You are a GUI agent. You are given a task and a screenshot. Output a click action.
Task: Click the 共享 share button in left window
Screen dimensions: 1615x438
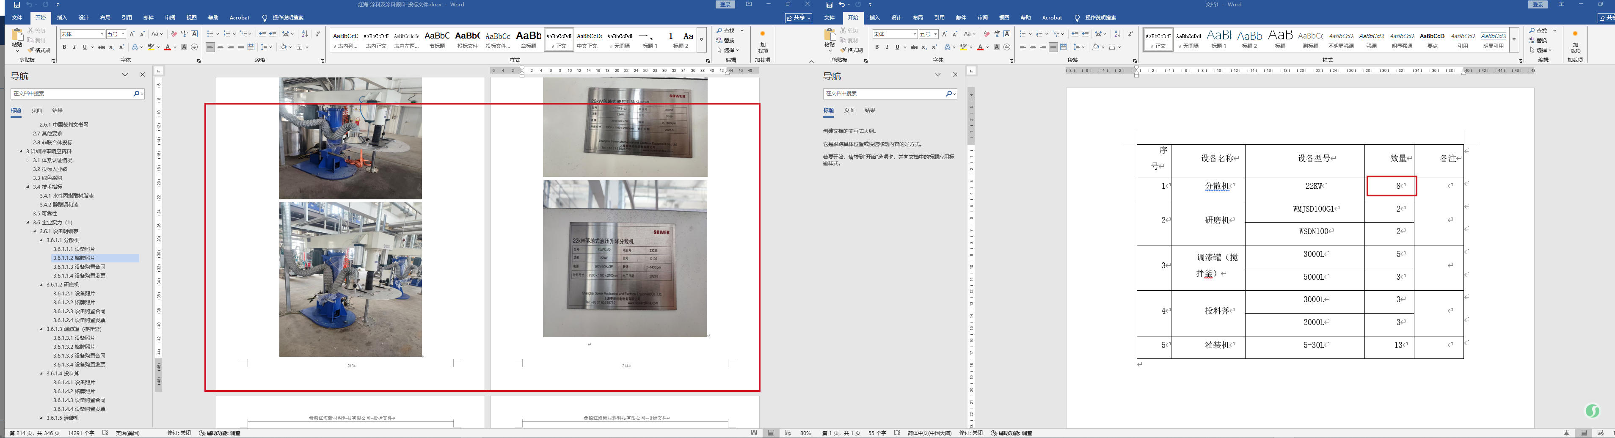[798, 17]
